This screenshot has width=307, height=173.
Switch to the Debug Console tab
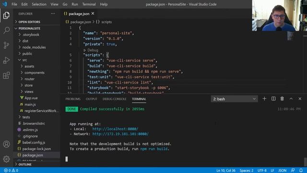[x=114, y=99]
